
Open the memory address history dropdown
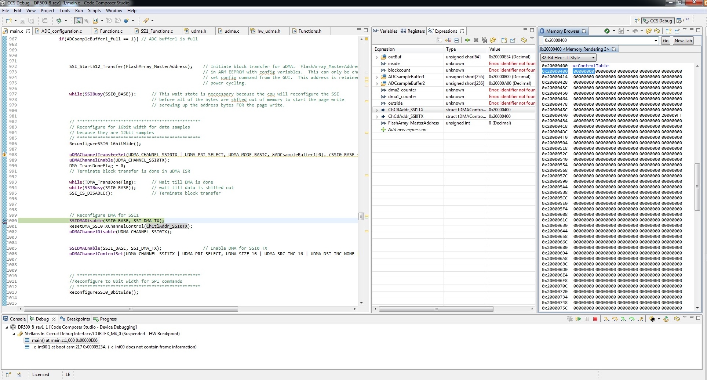tap(656, 41)
